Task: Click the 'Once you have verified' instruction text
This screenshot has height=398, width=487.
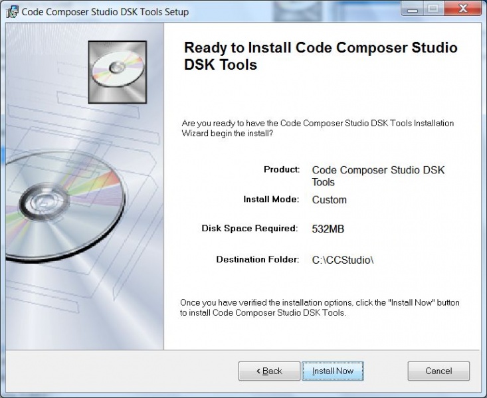Action: (320, 307)
